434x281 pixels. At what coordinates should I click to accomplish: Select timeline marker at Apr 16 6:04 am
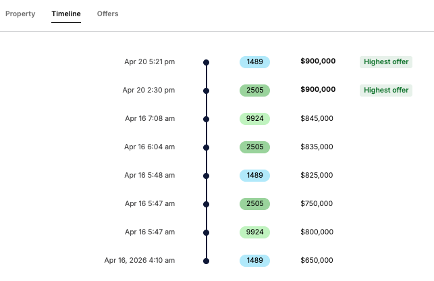pyautogui.click(x=206, y=147)
